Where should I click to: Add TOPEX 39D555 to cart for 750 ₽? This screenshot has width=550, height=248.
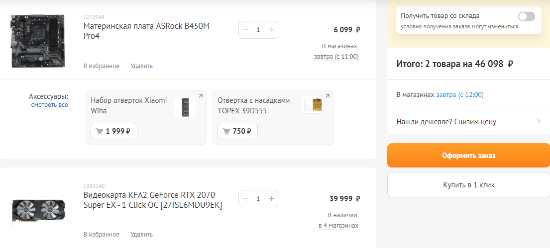point(237,131)
